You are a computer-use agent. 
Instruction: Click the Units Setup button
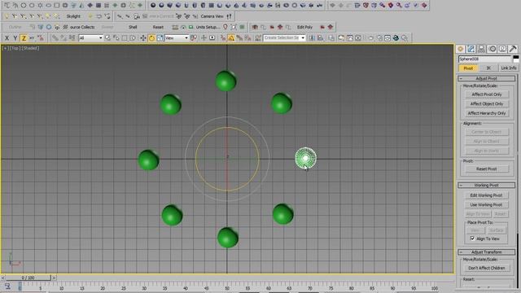pyautogui.click(x=208, y=27)
